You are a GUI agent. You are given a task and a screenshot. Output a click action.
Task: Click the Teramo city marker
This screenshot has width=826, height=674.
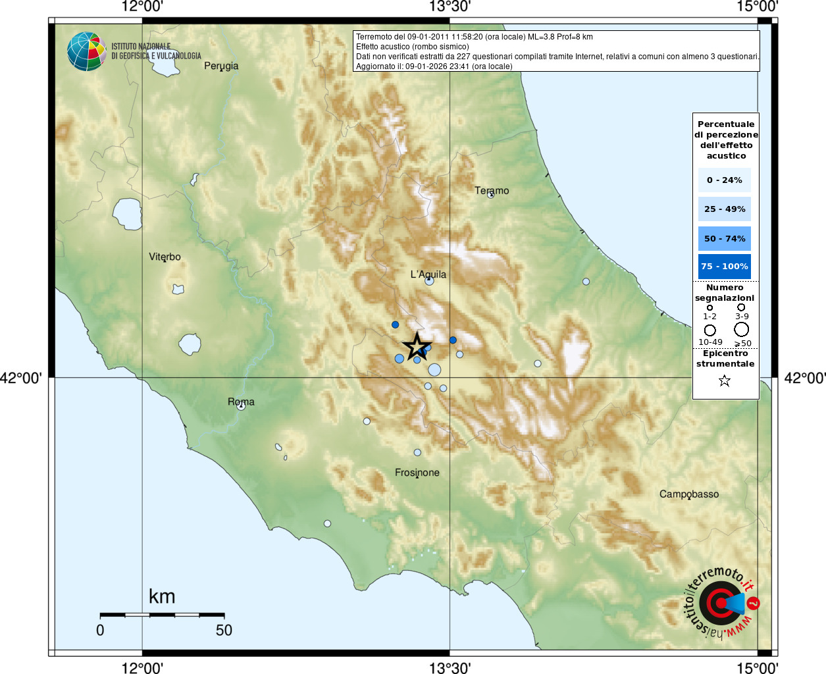click(x=490, y=195)
